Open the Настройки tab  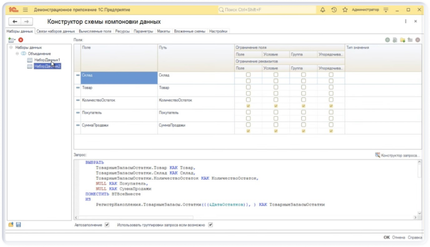point(218,31)
